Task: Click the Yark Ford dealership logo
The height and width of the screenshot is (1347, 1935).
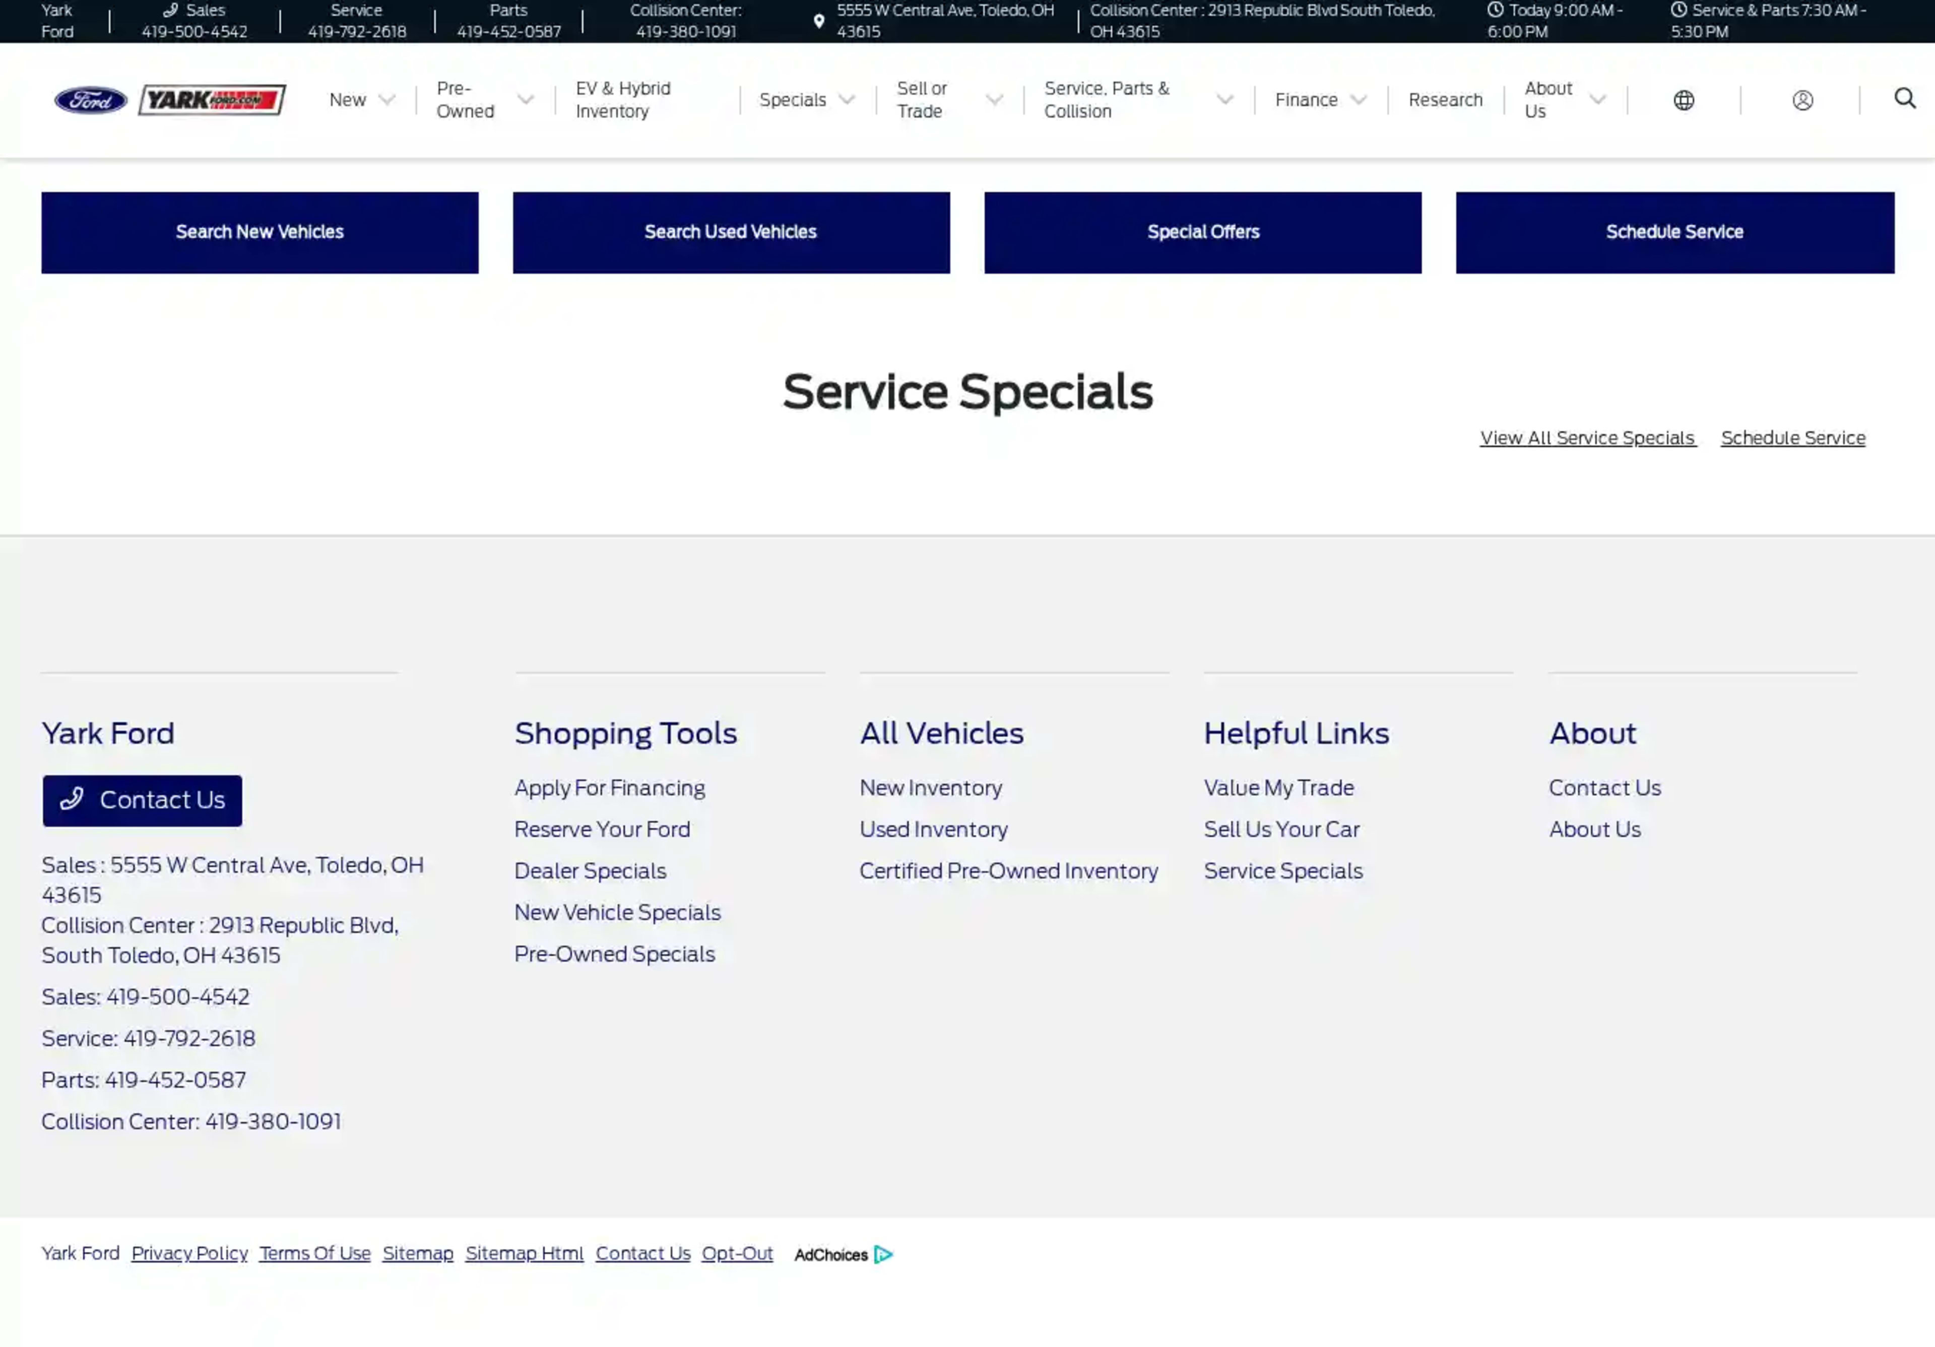Action: pos(212,100)
